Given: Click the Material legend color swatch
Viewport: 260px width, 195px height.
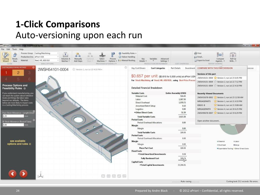Looking at the screenshot, I should coord(218,141).
